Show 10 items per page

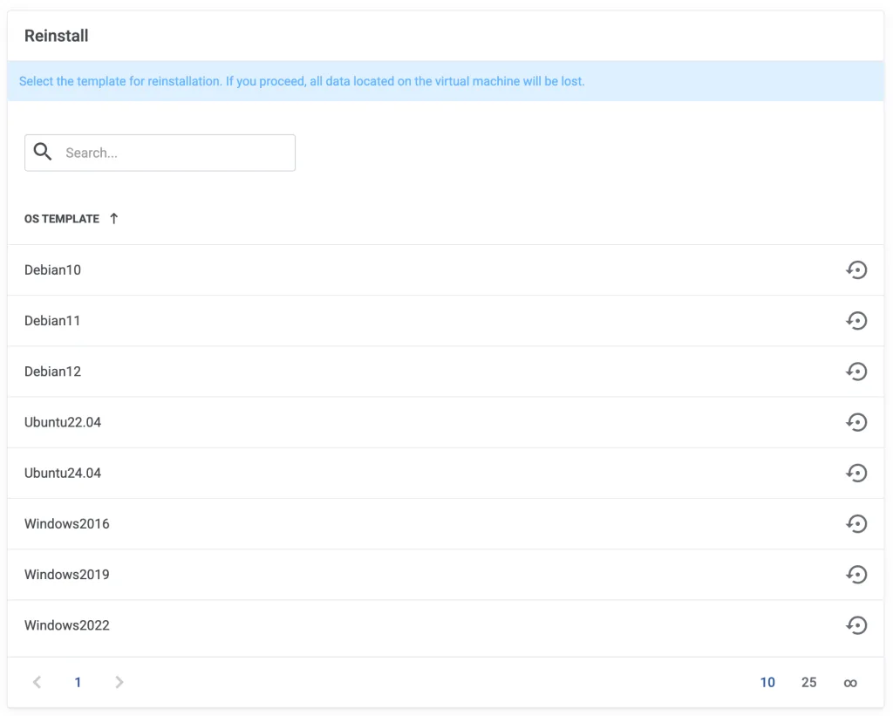[767, 682]
